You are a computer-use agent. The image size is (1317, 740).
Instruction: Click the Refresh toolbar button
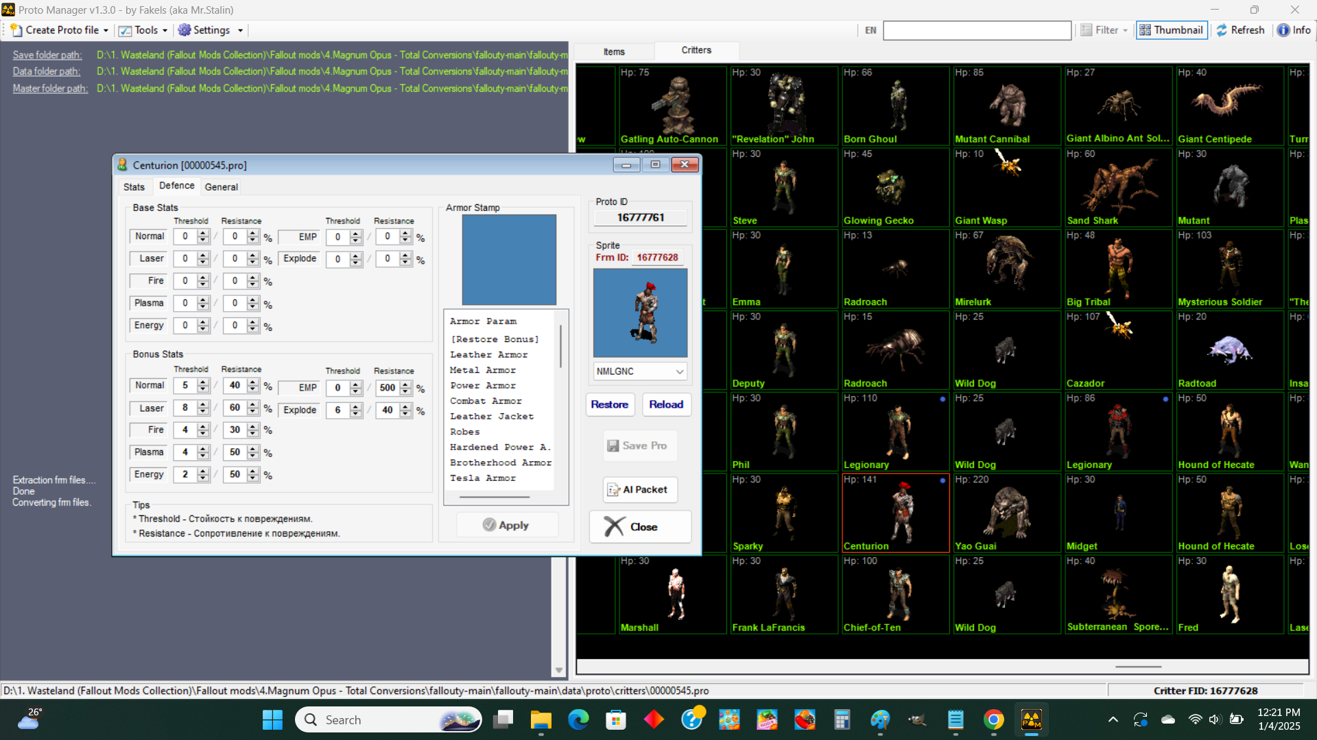click(1240, 30)
